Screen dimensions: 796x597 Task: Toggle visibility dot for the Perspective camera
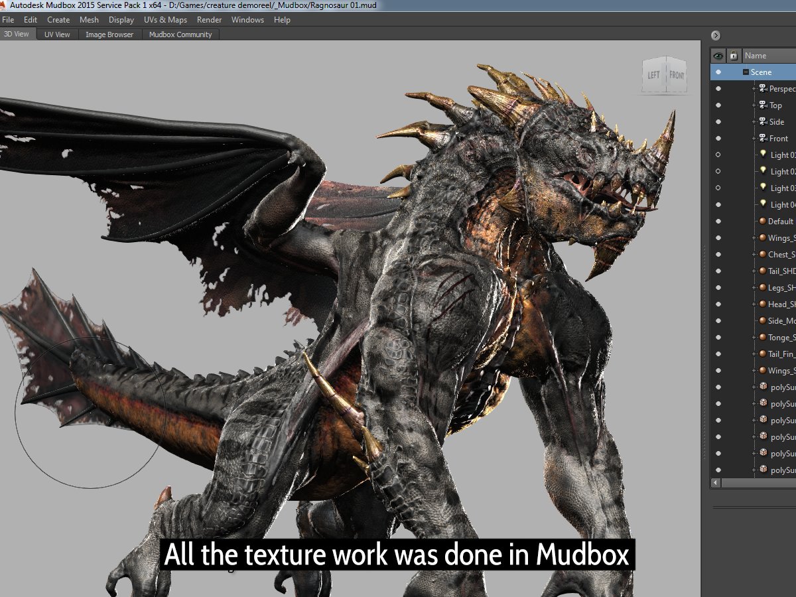point(718,88)
